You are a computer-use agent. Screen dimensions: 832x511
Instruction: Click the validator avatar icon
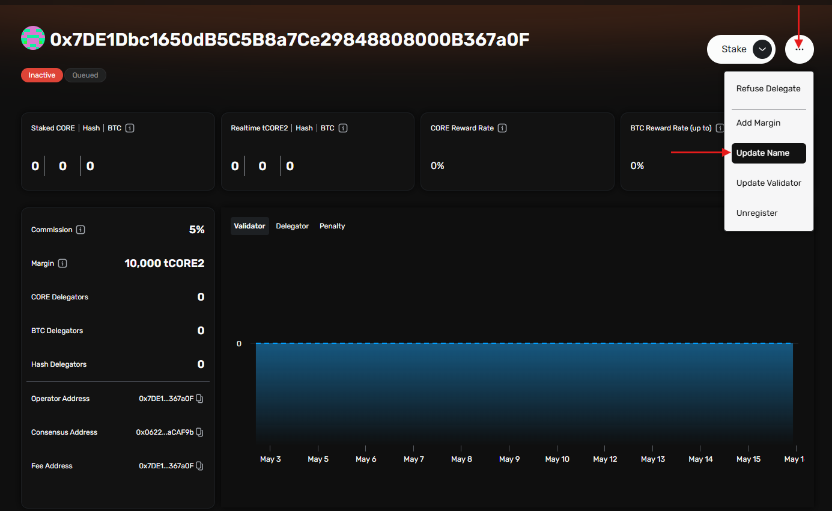[33, 38]
